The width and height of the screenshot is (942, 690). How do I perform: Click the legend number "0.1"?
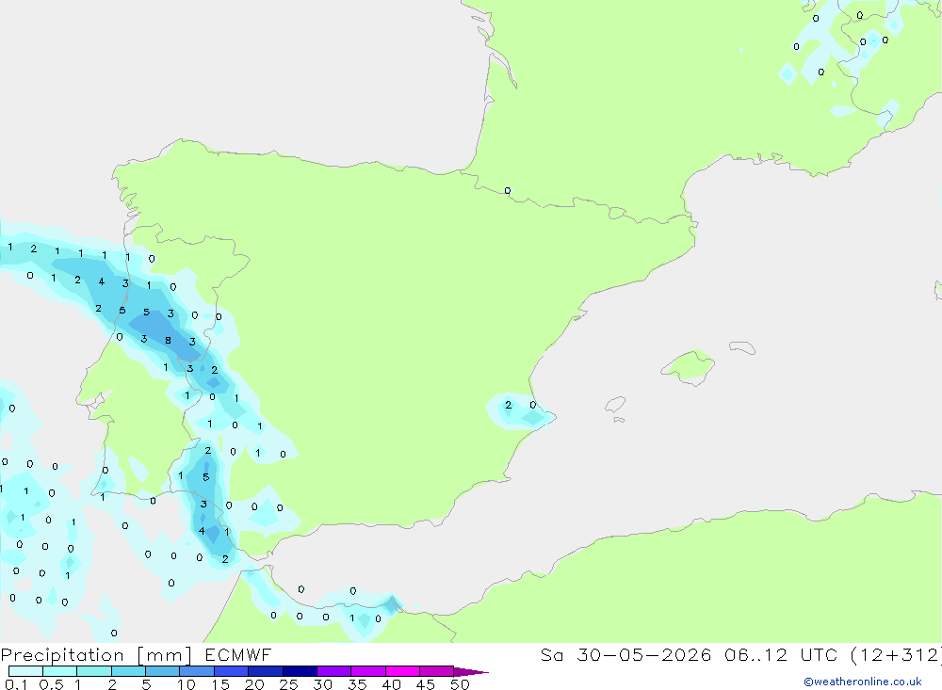point(16,684)
